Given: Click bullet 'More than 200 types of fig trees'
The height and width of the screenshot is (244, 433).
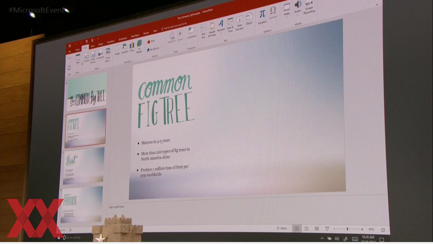Looking at the screenshot, I should coord(165,153).
